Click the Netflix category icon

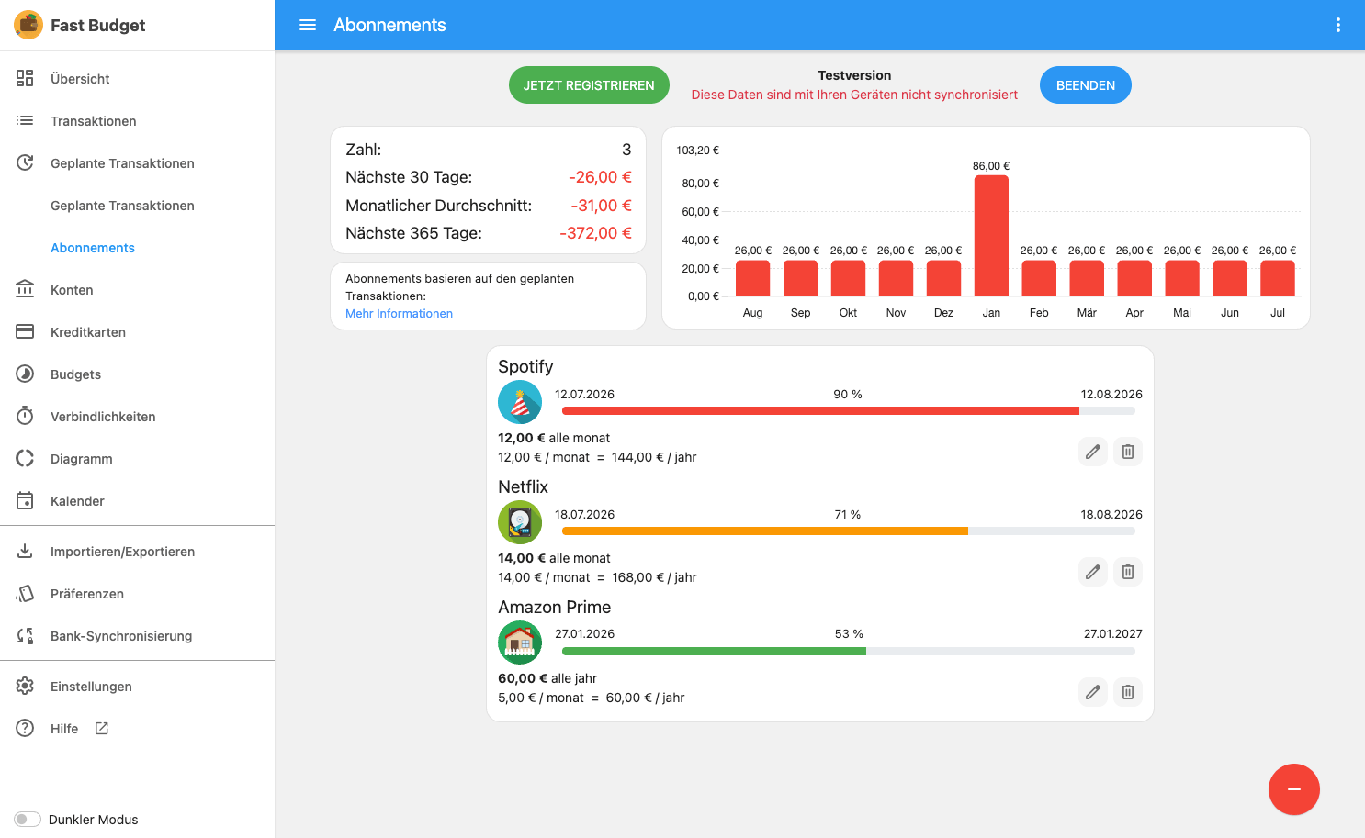pyautogui.click(x=520, y=522)
